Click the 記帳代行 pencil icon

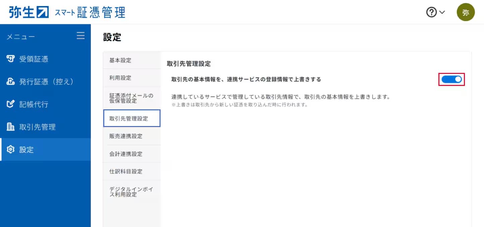[x=11, y=105]
